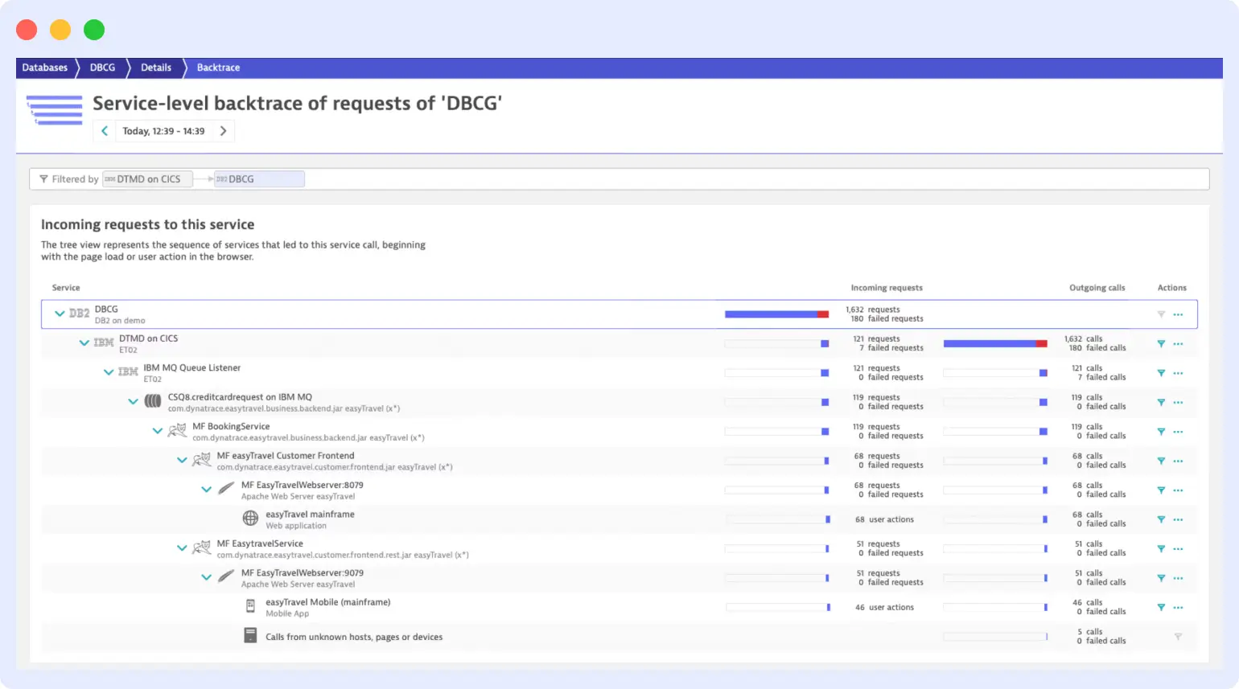
Task: Filter by MF EasyTravelWebserver:9079 row
Action: point(1161,578)
